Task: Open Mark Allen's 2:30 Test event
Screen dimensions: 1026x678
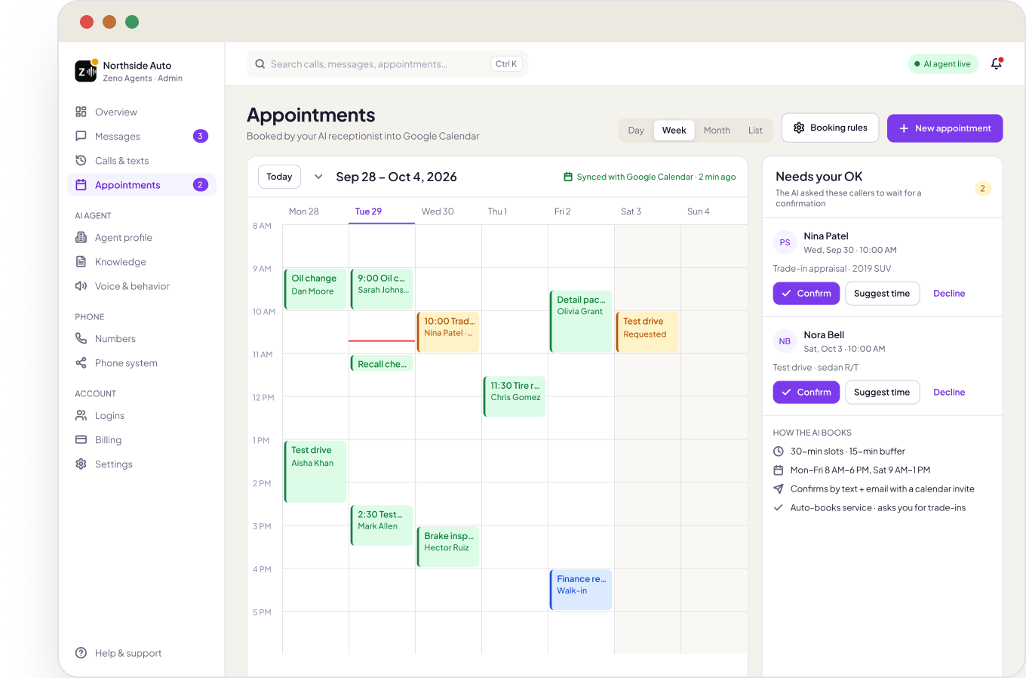Action: (x=382, y=525)
